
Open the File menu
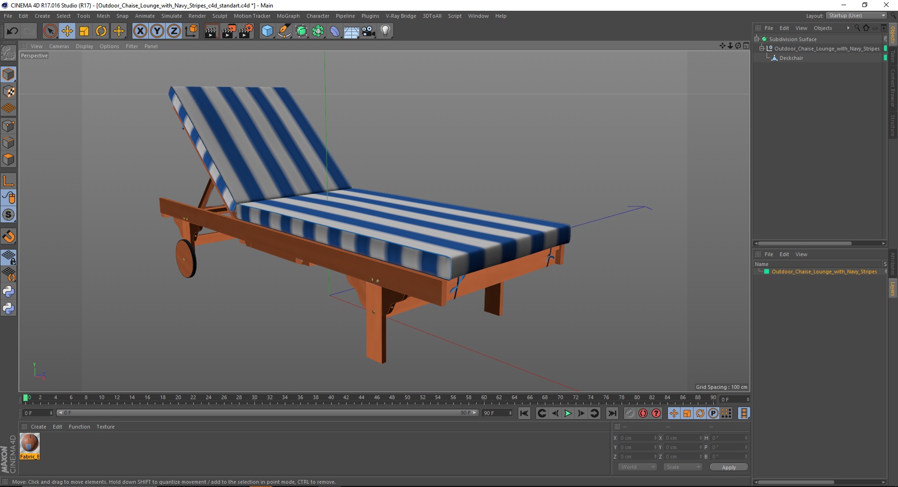pyautogui.click(x=8, y=16)
